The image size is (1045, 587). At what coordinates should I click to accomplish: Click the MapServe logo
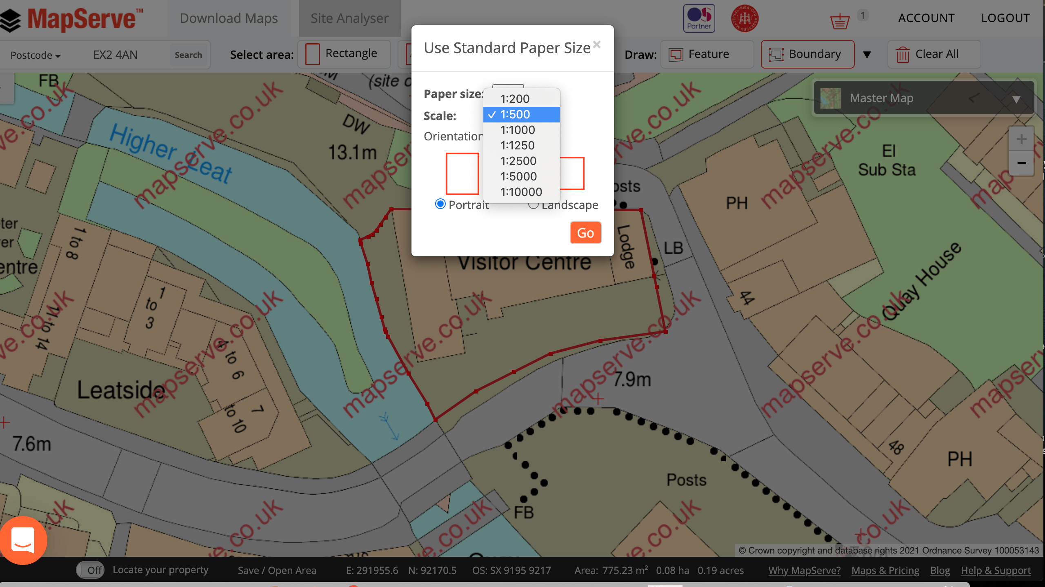[x=73, y=19]
